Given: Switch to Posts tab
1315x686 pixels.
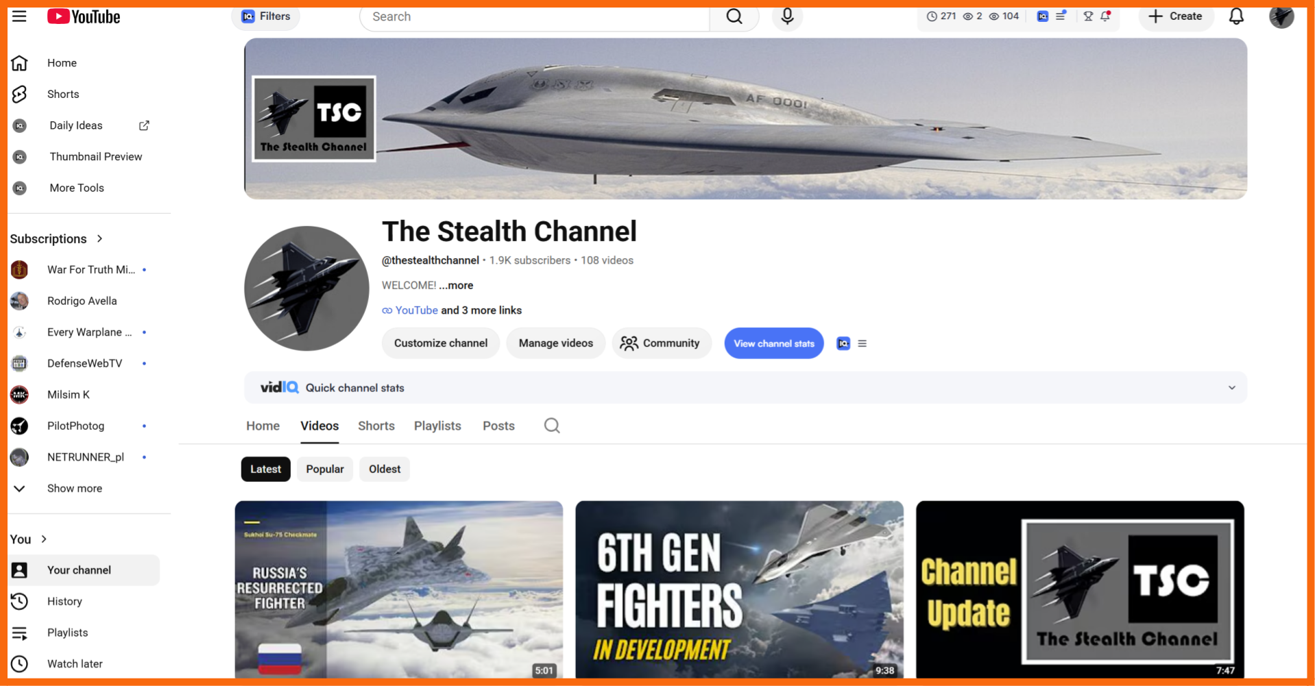Looking at the screenshot, I should click(498, 426).
